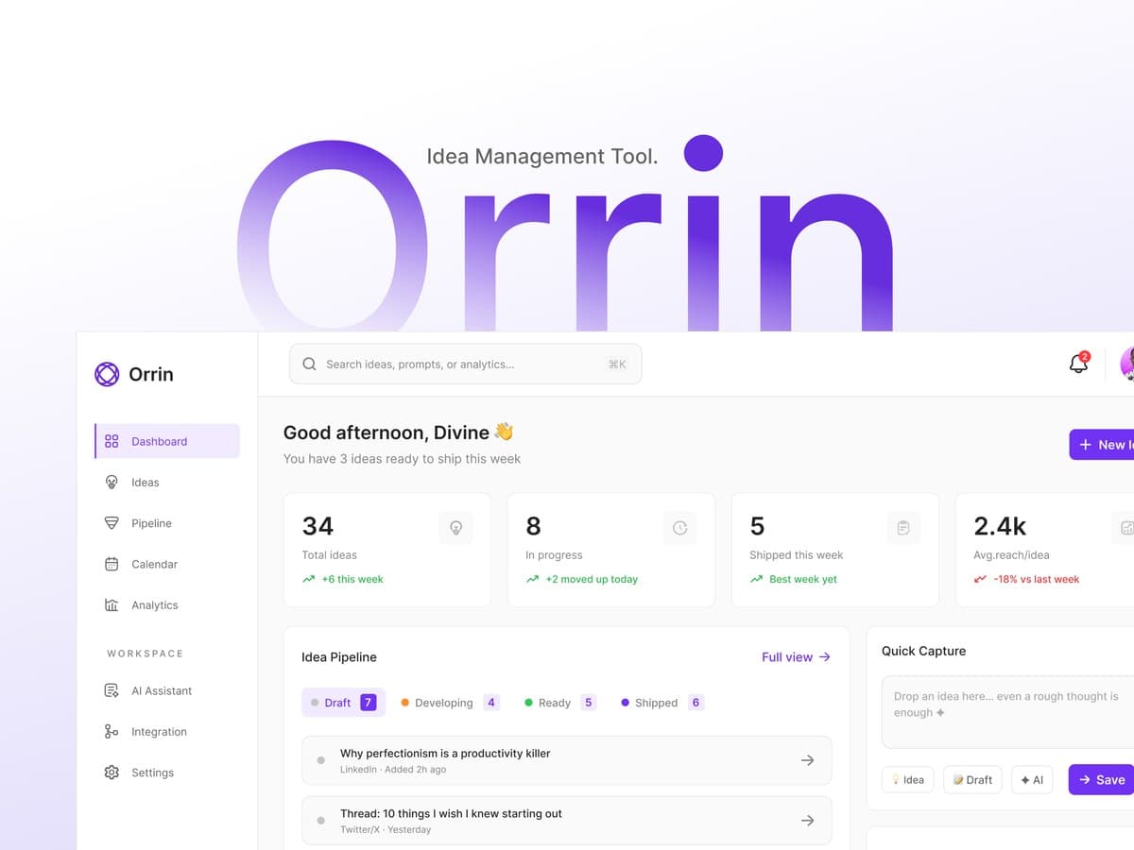Click the '8' In progress value
This screenshot has width=1134, height=850.
coord(533,526)
